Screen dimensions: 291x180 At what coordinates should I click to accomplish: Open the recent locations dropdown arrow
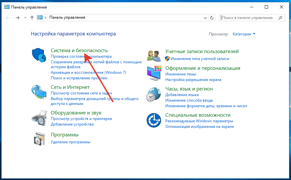click(26, 18)
